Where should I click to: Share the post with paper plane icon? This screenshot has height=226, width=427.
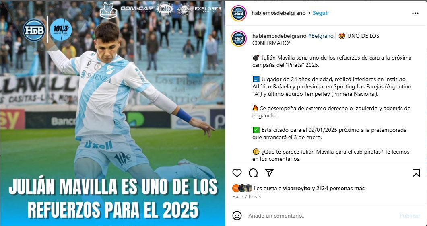click(269, 173)
